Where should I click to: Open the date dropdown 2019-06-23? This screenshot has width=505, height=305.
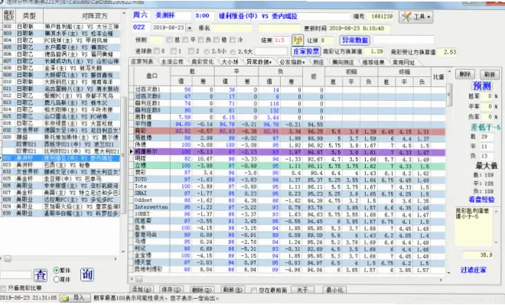coord(190,28)
